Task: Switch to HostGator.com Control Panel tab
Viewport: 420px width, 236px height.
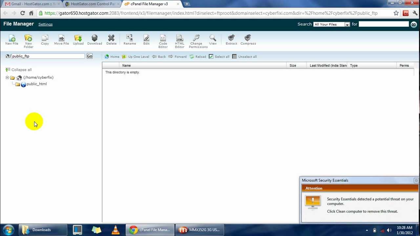Action: tap(92, 4)
